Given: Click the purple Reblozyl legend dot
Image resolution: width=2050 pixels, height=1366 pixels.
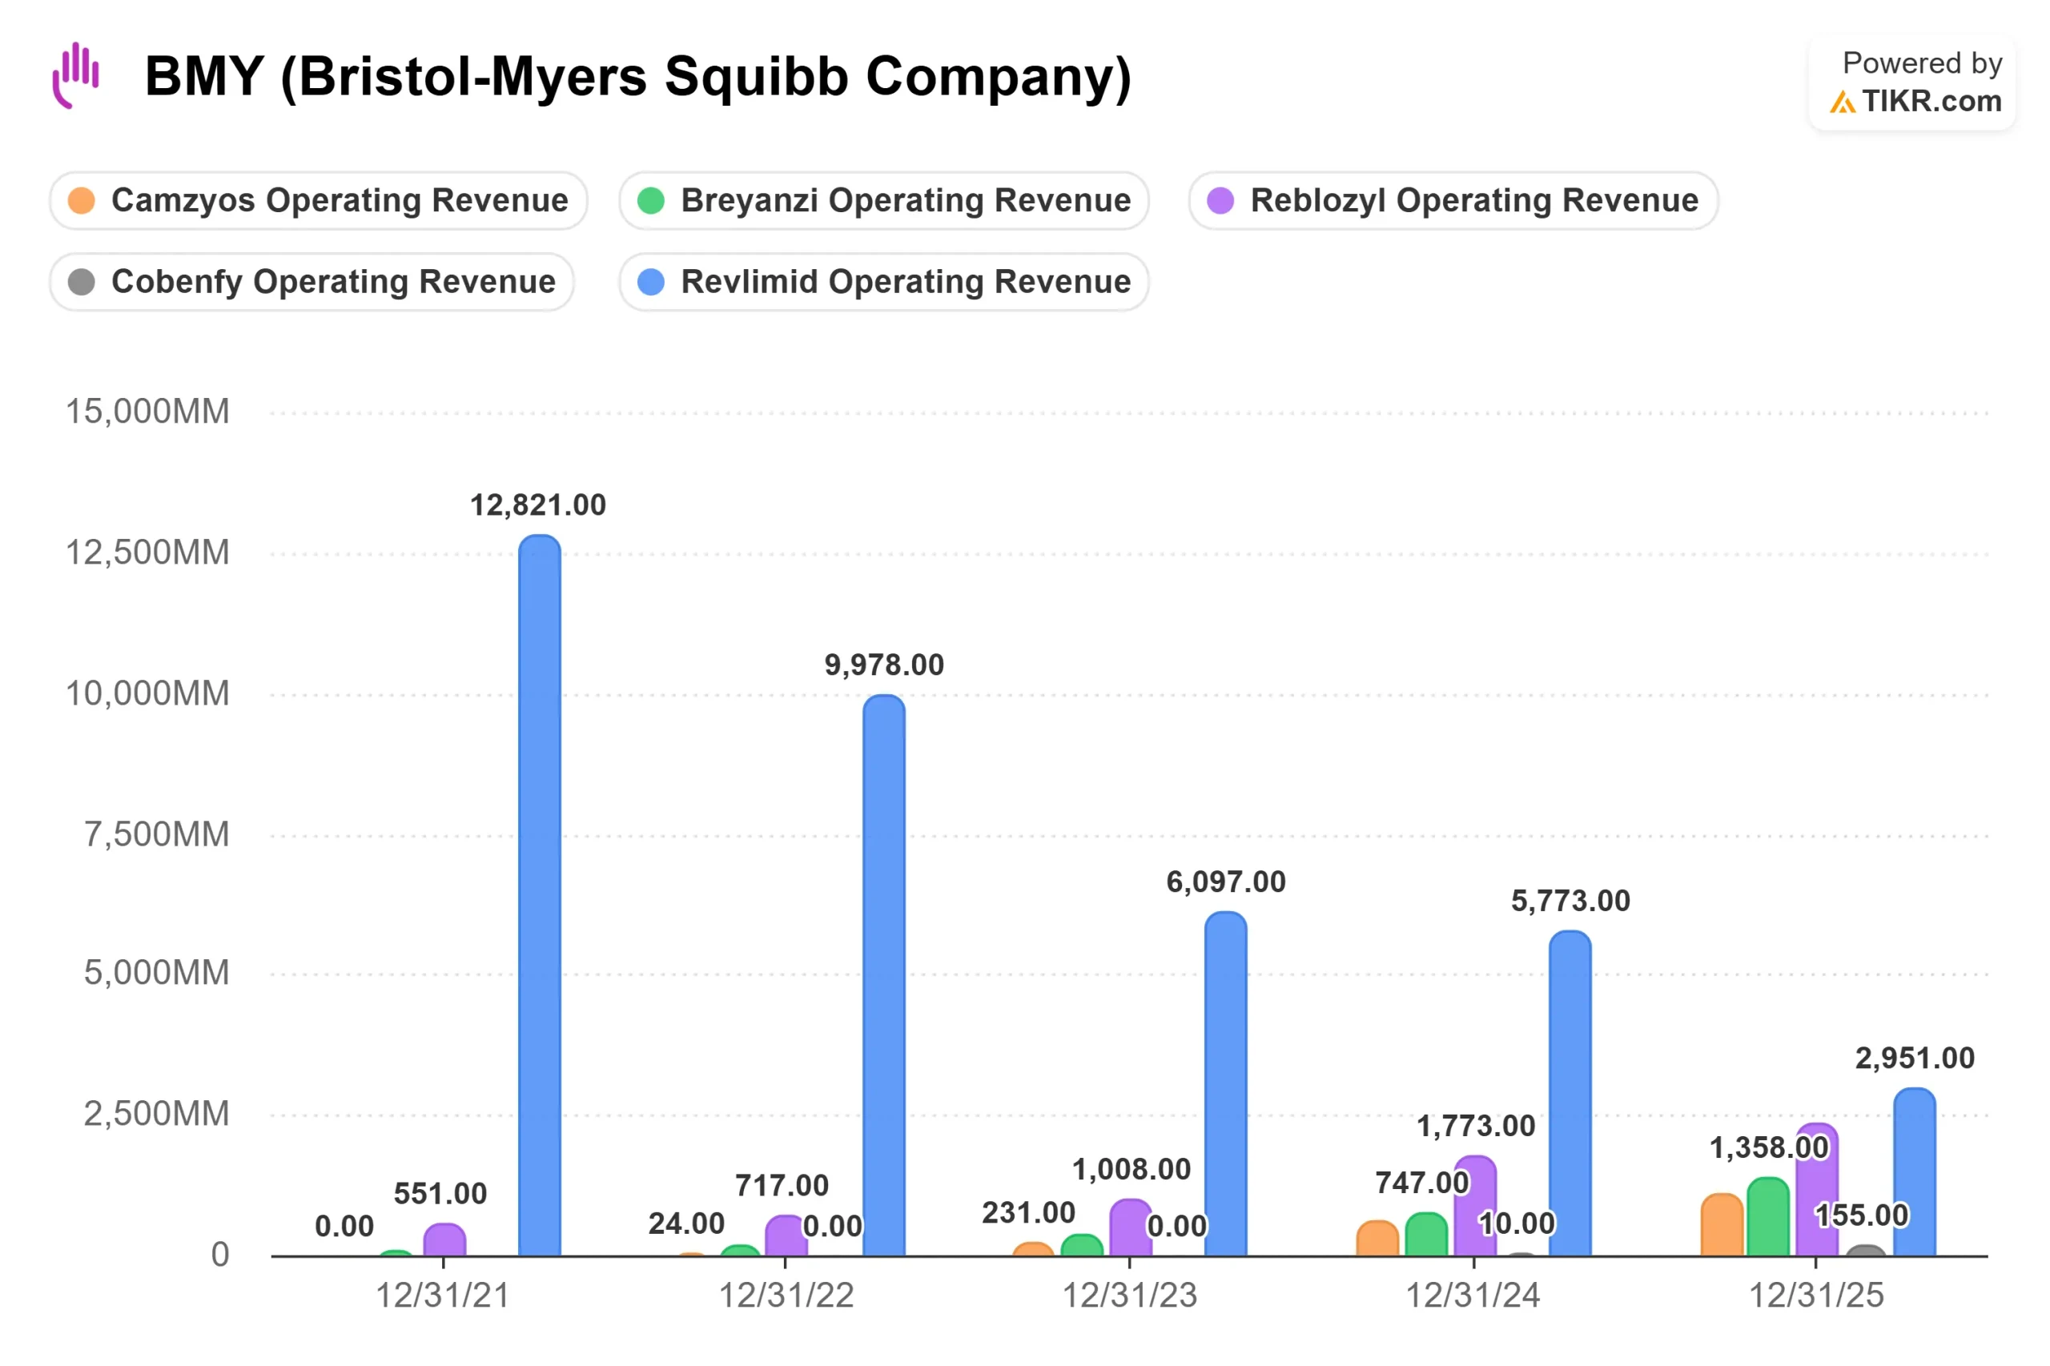Looking at the screenshot, I should coord(1220,200).
